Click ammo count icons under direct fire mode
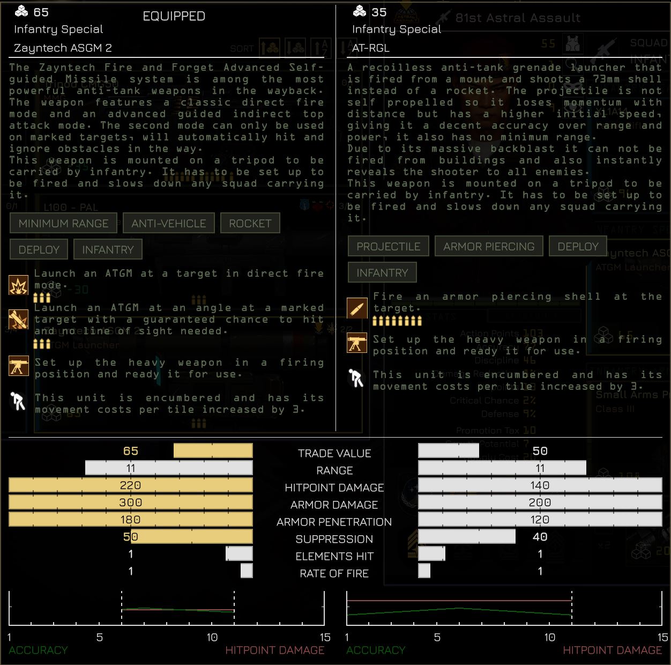671x665 pixels. pos(42,298)
